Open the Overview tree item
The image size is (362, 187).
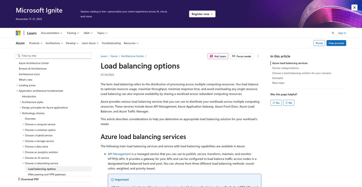point(30,119)
